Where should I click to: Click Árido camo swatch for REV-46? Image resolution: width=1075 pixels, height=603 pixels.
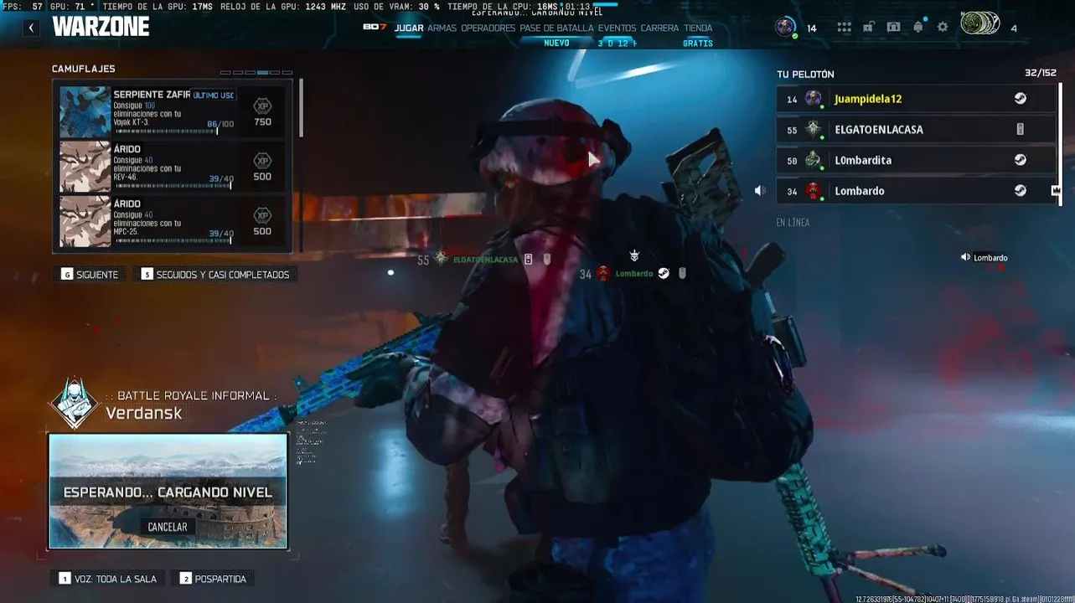pyautogui.click(x=85, y=167)
